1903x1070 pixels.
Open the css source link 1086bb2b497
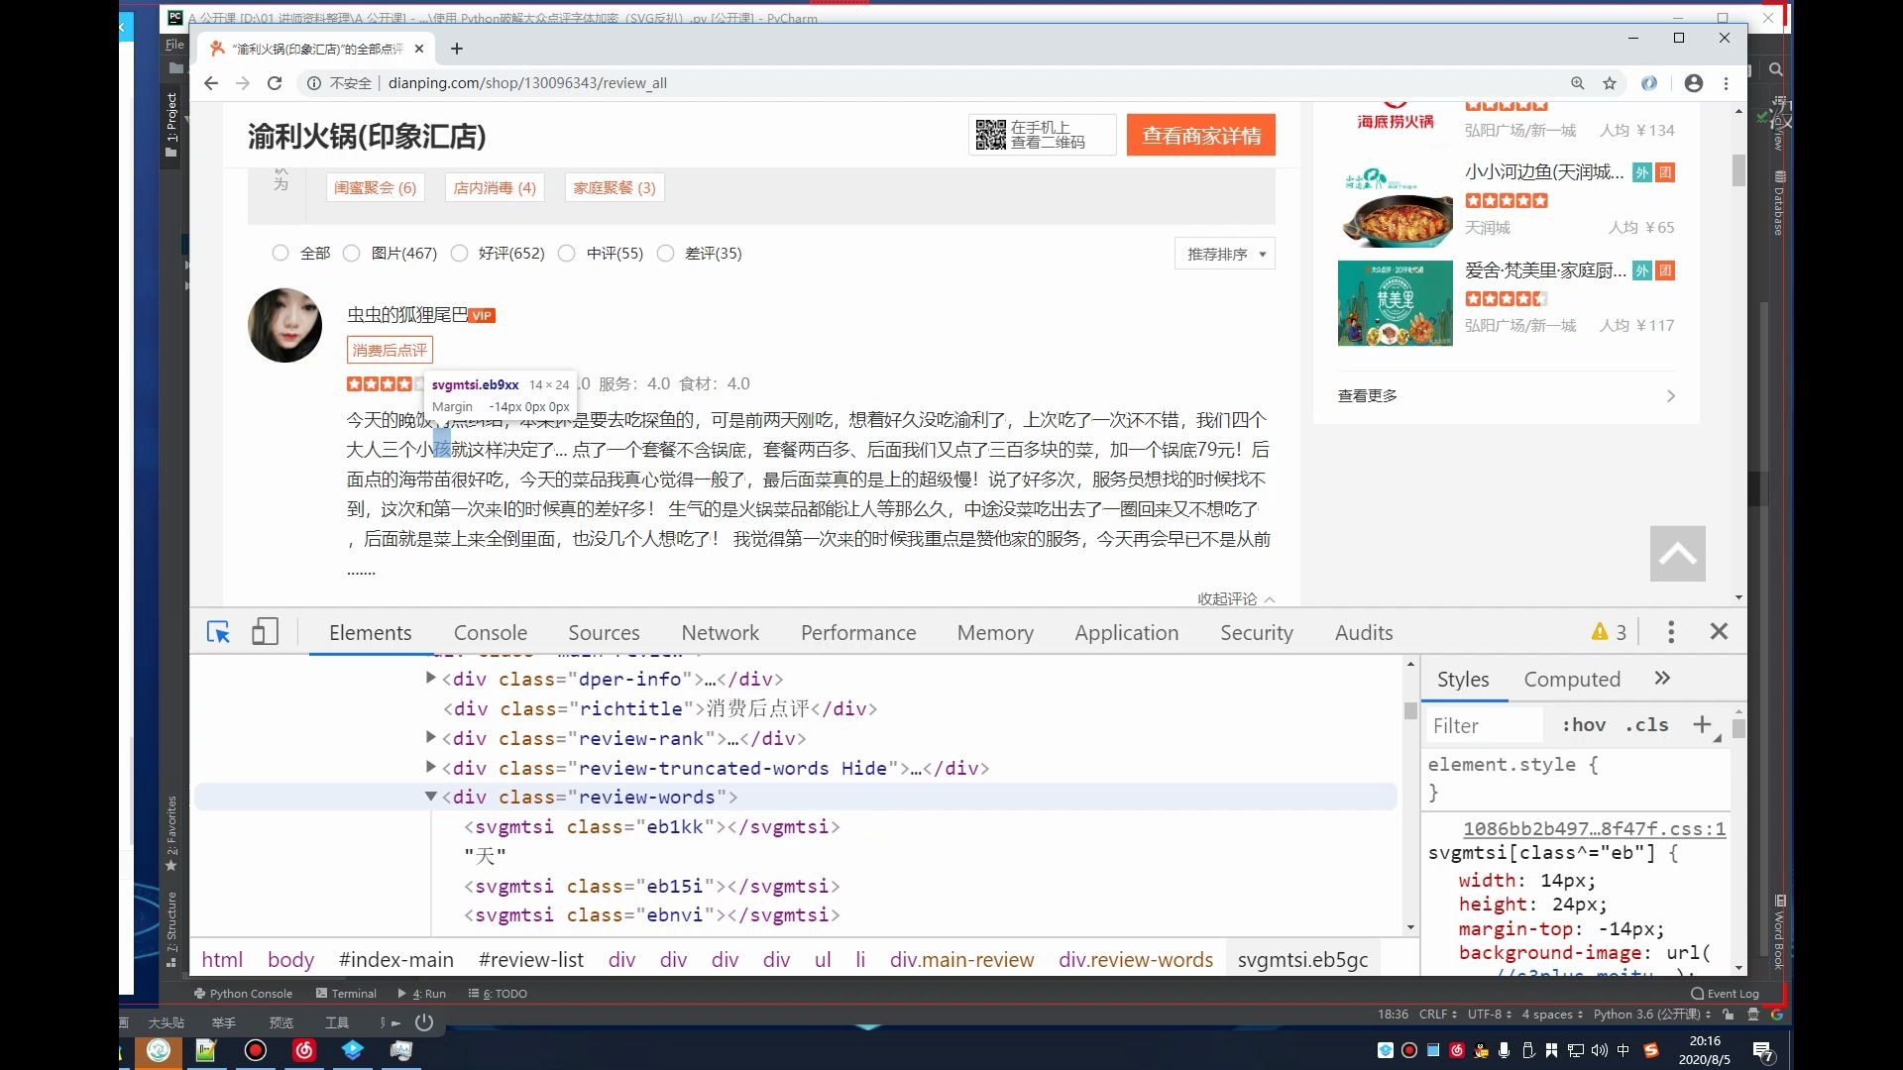1594,829
